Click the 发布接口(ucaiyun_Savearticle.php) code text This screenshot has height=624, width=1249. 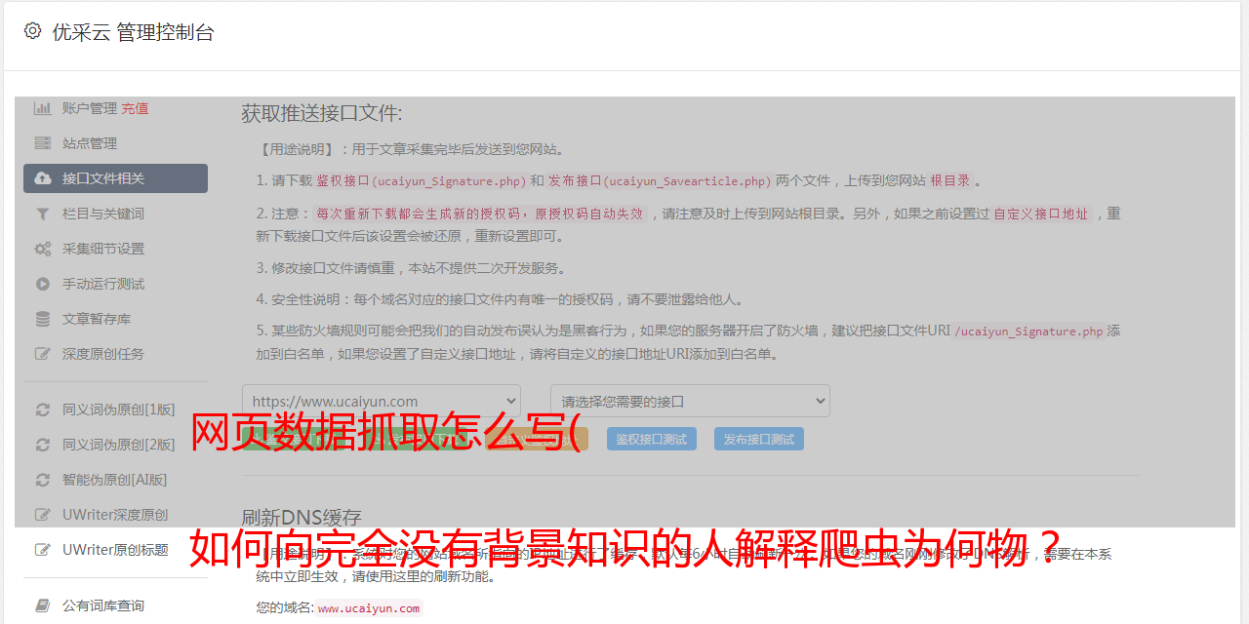(x=661, y=181)
